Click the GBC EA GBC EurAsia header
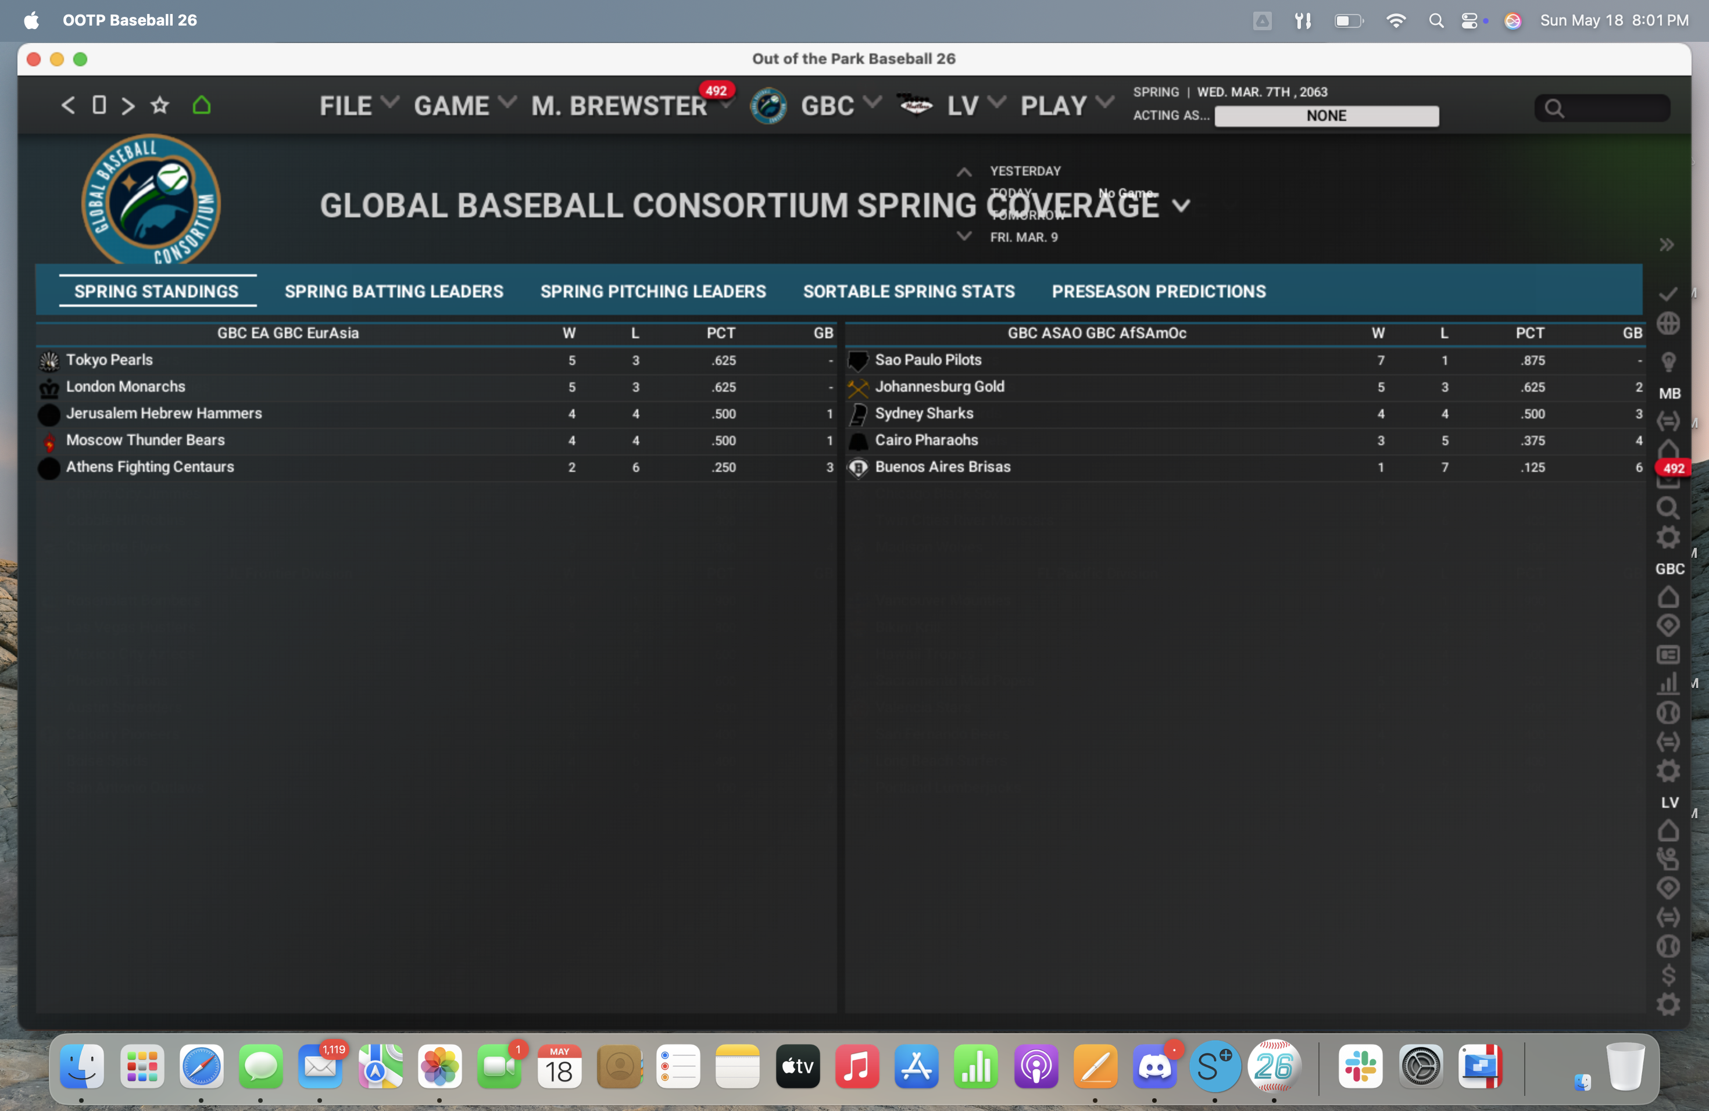Viewport: 1709px width, 1111px height. point(288,332)
